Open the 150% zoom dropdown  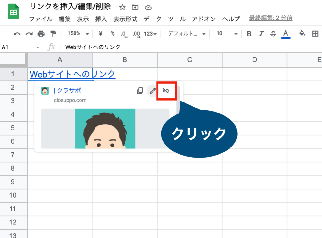tap(78, 33)
